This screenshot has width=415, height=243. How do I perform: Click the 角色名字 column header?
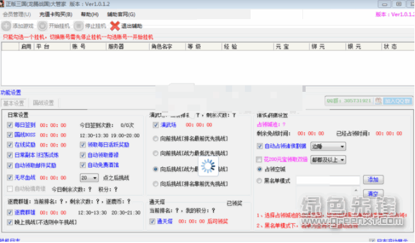point(168,47)
